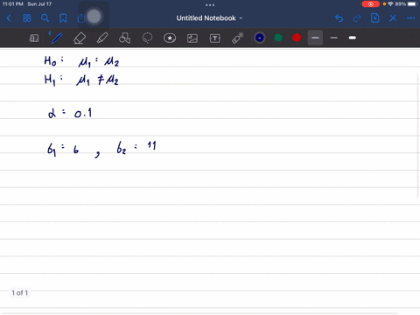Bookmark the current page

[x=63, y=18]
